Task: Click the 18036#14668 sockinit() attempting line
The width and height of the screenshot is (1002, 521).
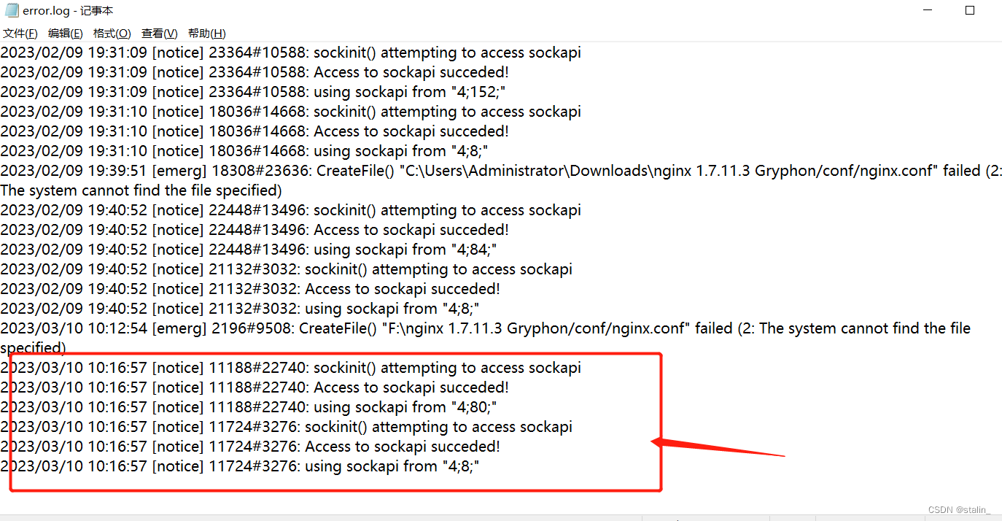Action: click(x=290, y=112)
